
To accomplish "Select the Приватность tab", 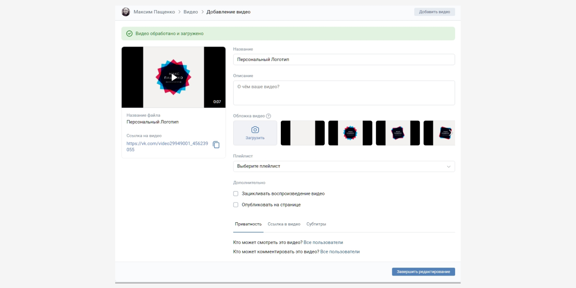I will point(248,224).
